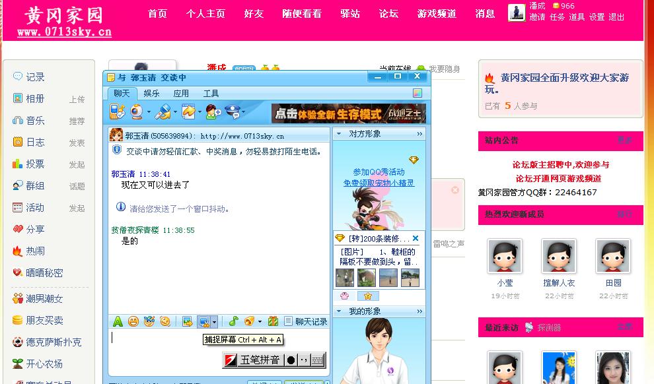Open the magic emoticon icon
Viewport: 654px width, 384px height.
149,321
